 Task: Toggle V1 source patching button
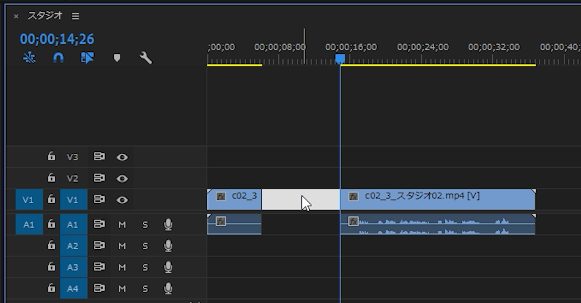click(x=29, y=200)
